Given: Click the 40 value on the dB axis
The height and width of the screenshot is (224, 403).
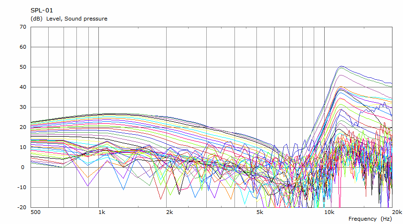Looking at the screenshot, I should (23, 87).
